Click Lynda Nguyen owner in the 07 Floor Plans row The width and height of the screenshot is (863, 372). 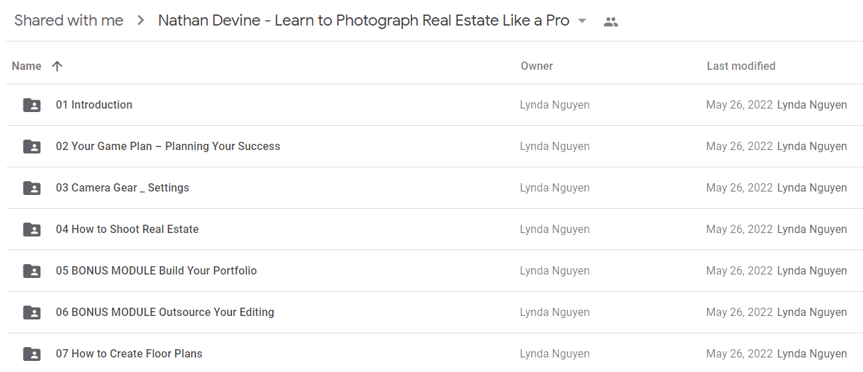555,354
